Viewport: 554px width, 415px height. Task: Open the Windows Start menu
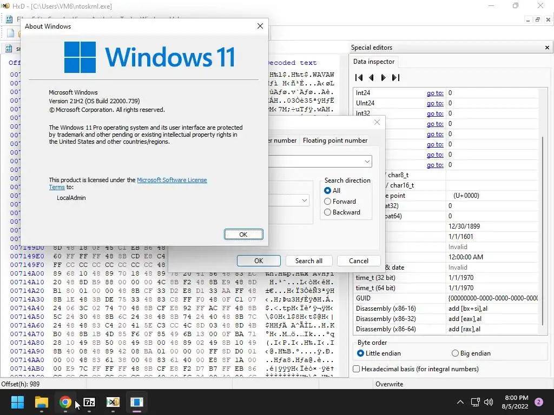click(x=17, y=402)
